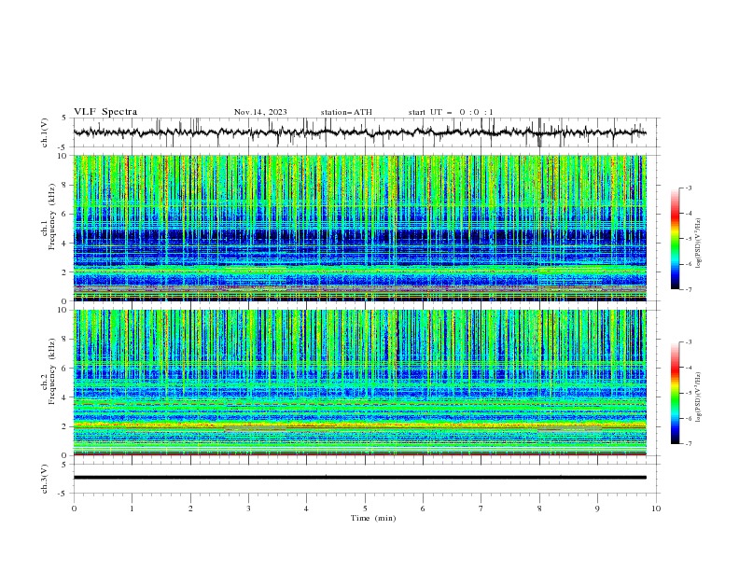Click the ch.1 color bar "-3" label

point(688,188)
